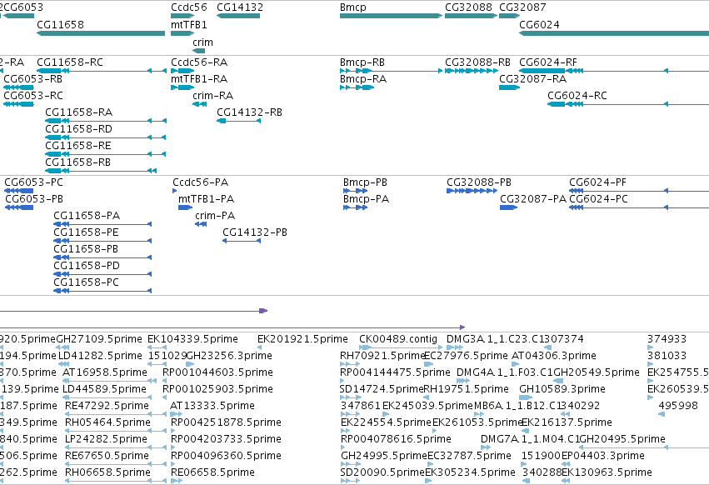Select transcript CG11658-RA
This screenshot has width=709, height=485.
pos(78,112)
